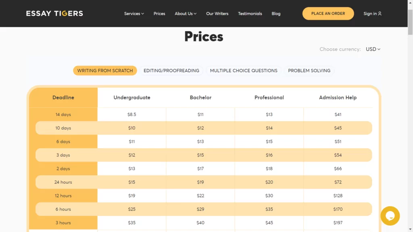Select the Problem Solving tab
This screenshot has height=232, width=413.
tap(309, 70)
